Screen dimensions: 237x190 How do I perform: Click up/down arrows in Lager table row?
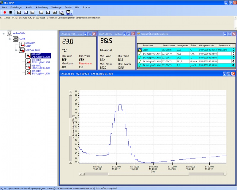pos(233,50)
